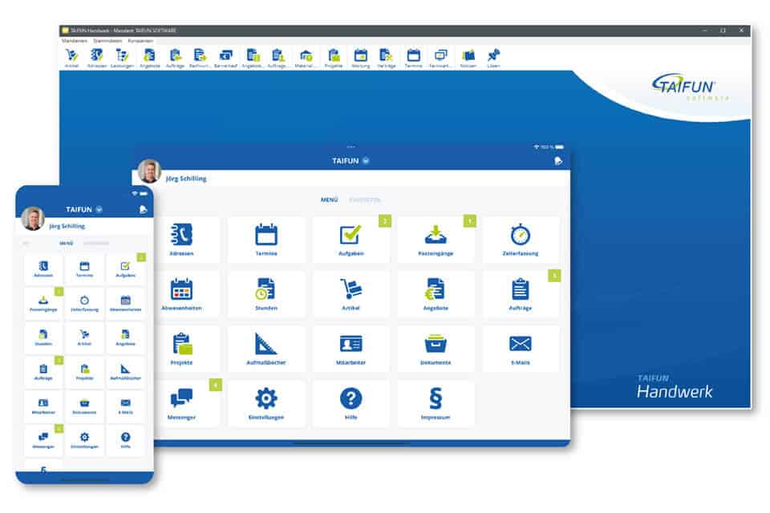Open Zeiterfassung tile on the tablet
Viewport: 770px width, 513px height.
[x=521, y=239]
